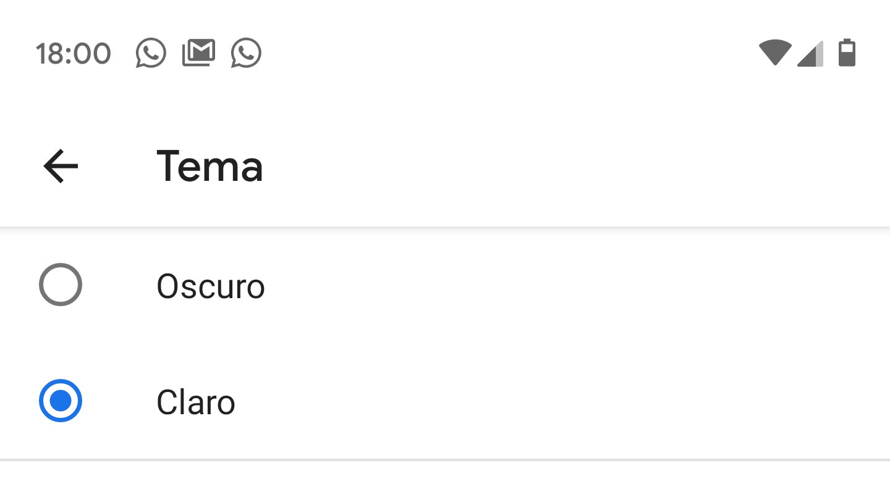Tap the battery status icon
This screenshot has height=500, width=890.
point(847,53)
